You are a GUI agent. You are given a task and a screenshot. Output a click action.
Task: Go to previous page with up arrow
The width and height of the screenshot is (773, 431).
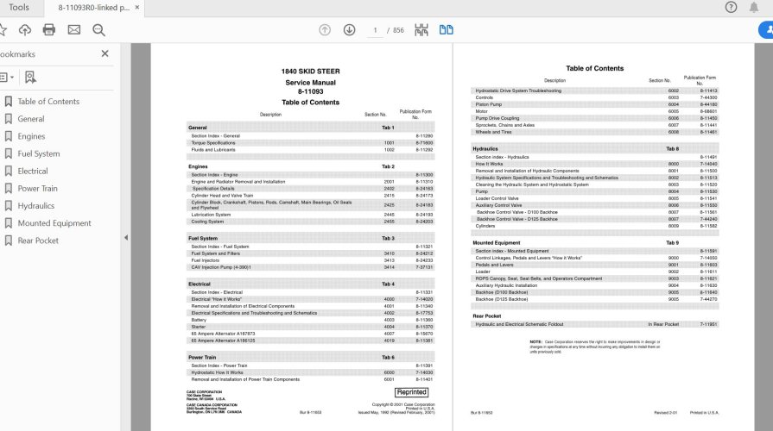[x=325, y=30]
